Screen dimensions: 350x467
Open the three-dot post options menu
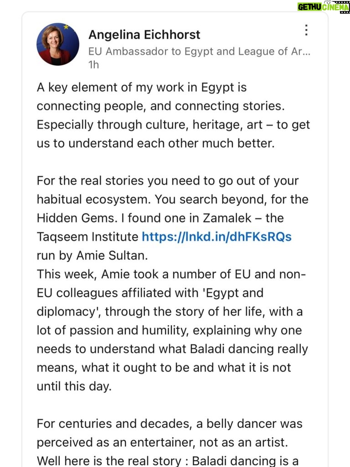coord(306,31)
